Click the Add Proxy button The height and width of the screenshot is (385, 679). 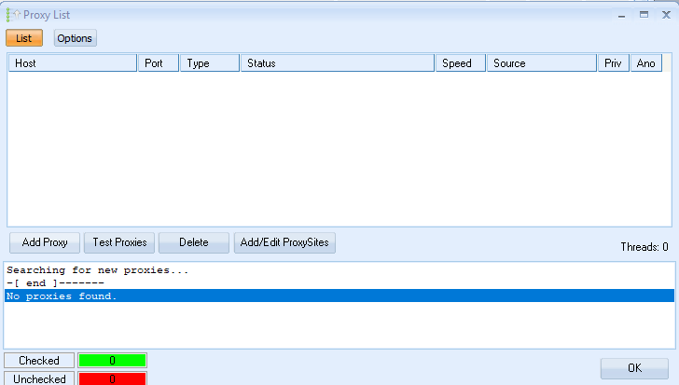(45, 242)
